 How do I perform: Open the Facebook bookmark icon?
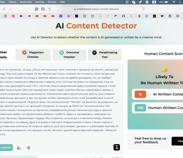pos(123,16)
